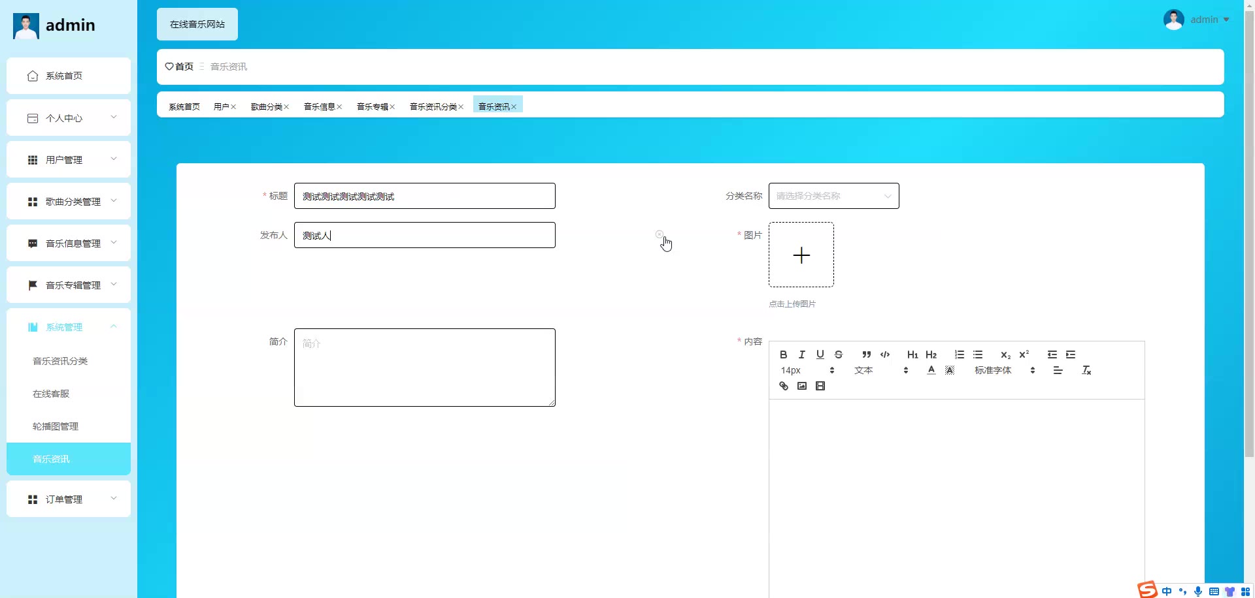The height and width of the screenshot is (598, 1255).
Task: Open the 标准字体 font family dropdown
Action: (x=1005, y=370)
